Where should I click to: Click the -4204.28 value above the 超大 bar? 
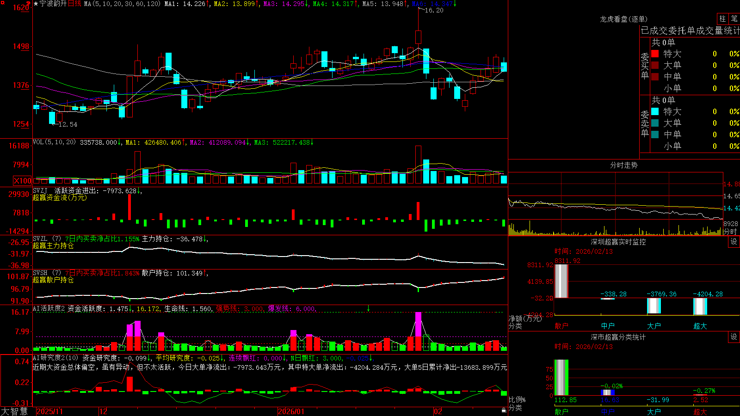tap(708, 294)
